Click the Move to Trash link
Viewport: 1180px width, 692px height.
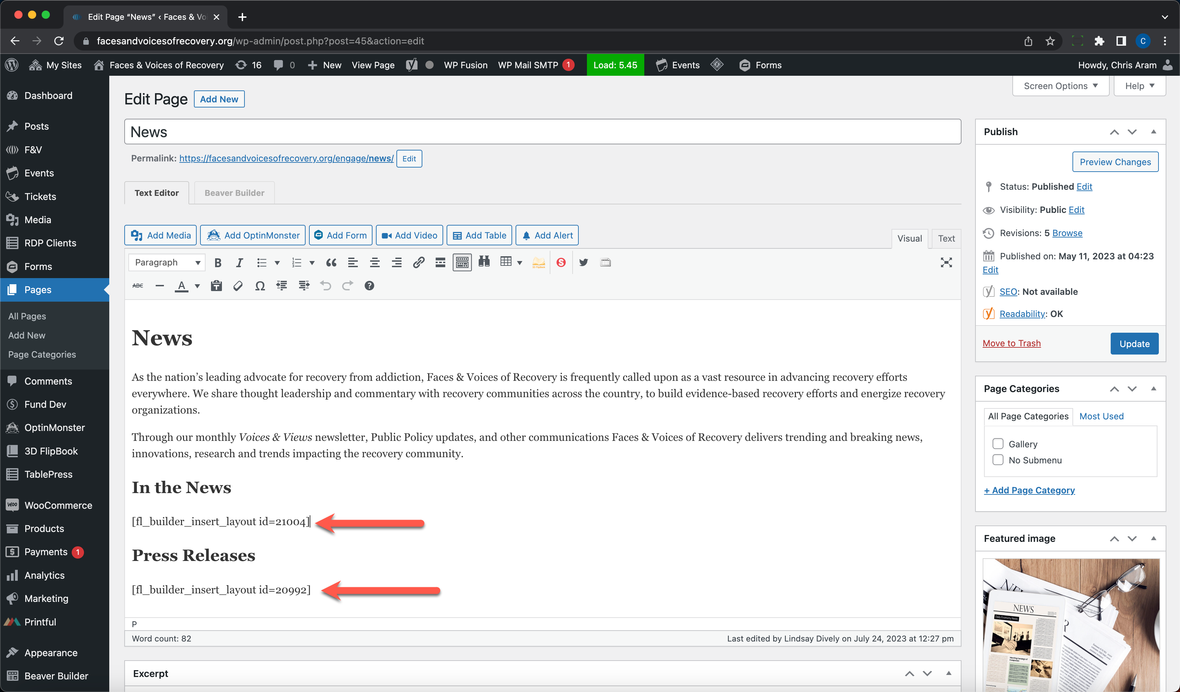(1011, 343)
